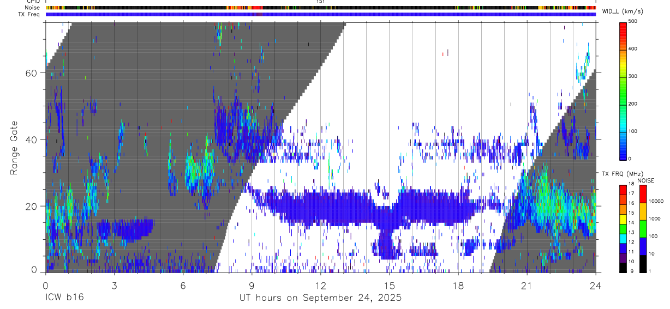670x309 pixels.
Task: Click the '9' label on the TX FRQ legend
Action: (631, 271)
